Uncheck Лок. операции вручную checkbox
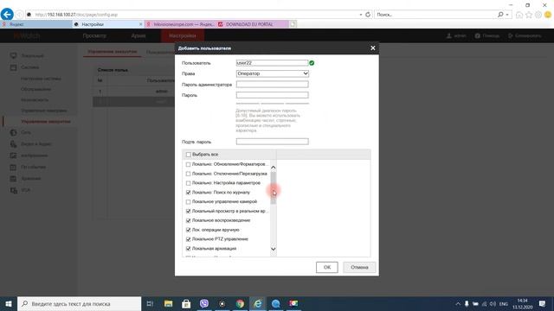This screenshot has width=554, height=311. pyautogui.click(x=189, y=230)
